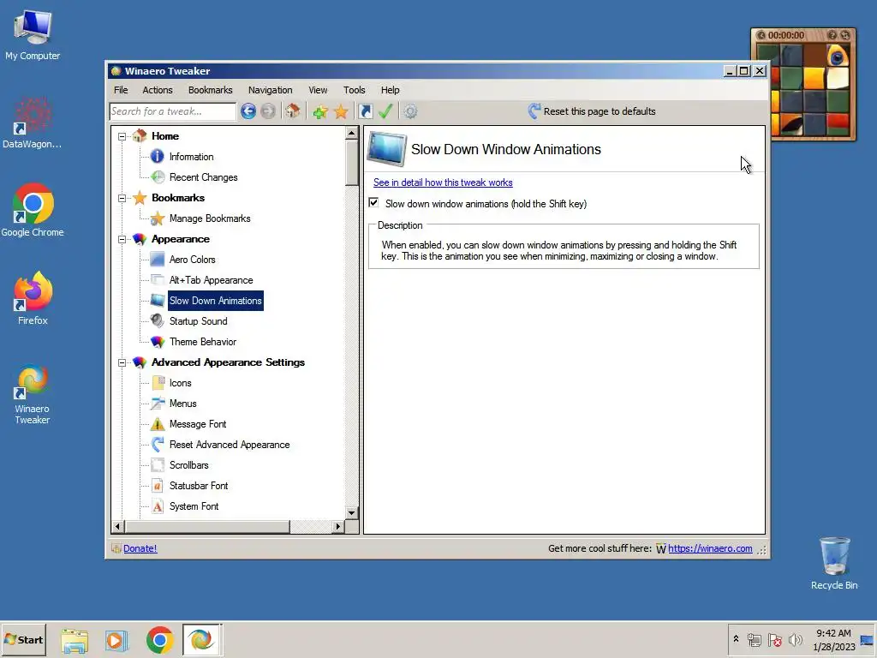Click the Chrome taskbar icon
This screenshot has width=877, height=658.
tap(160, 640)
